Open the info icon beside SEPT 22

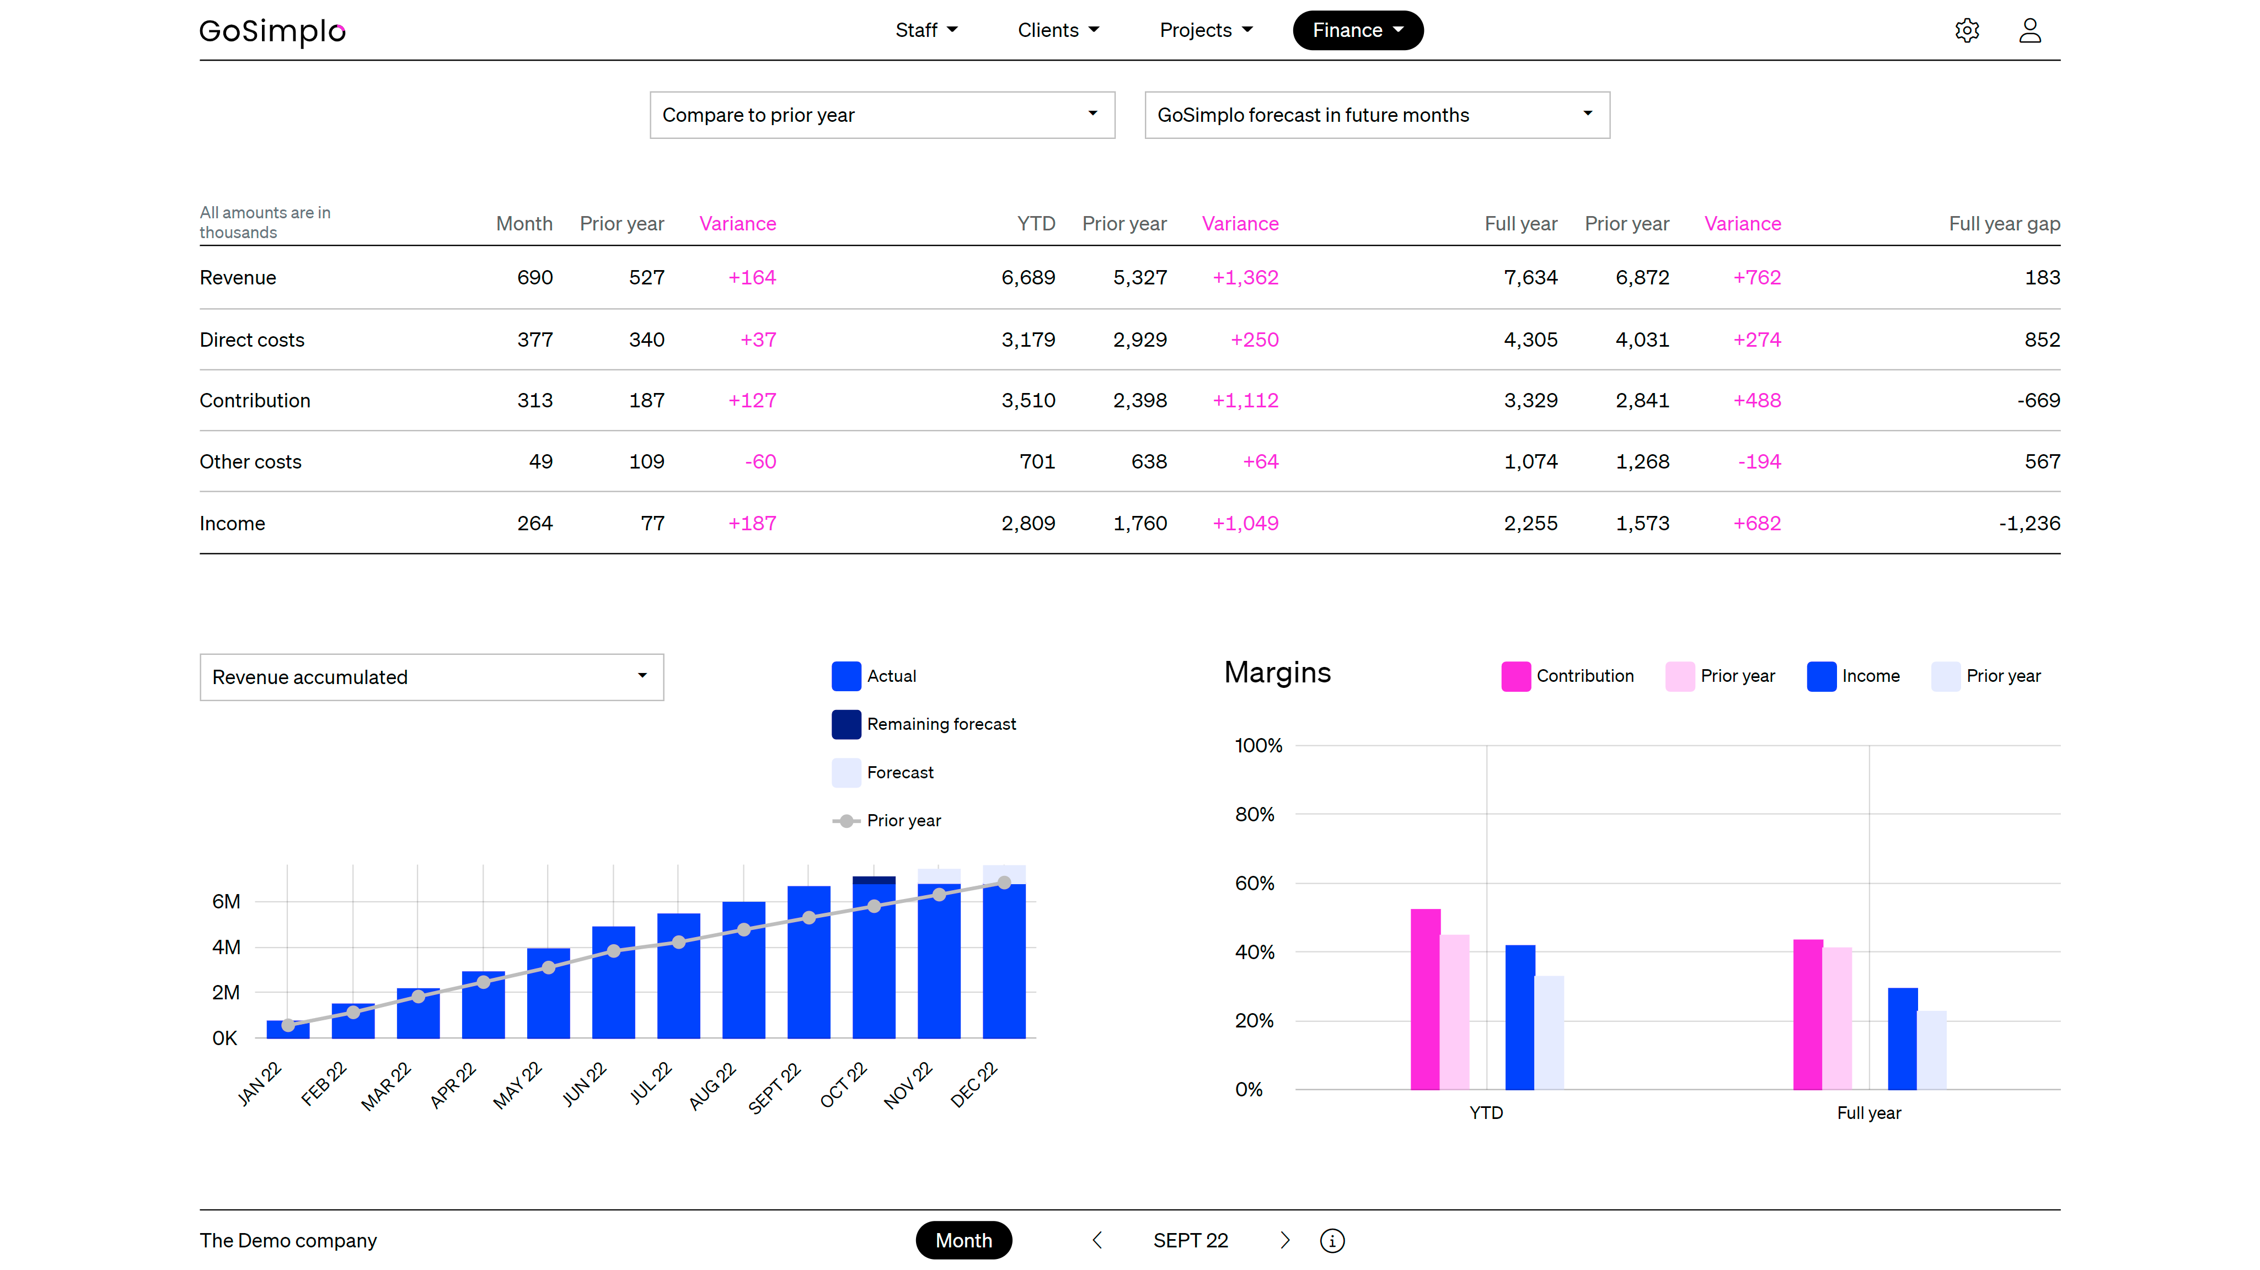pos(1332,1240)
